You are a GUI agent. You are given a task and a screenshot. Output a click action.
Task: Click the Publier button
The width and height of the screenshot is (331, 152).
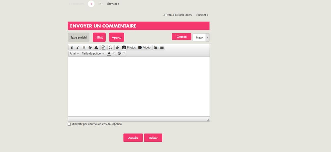coord(153,138)
